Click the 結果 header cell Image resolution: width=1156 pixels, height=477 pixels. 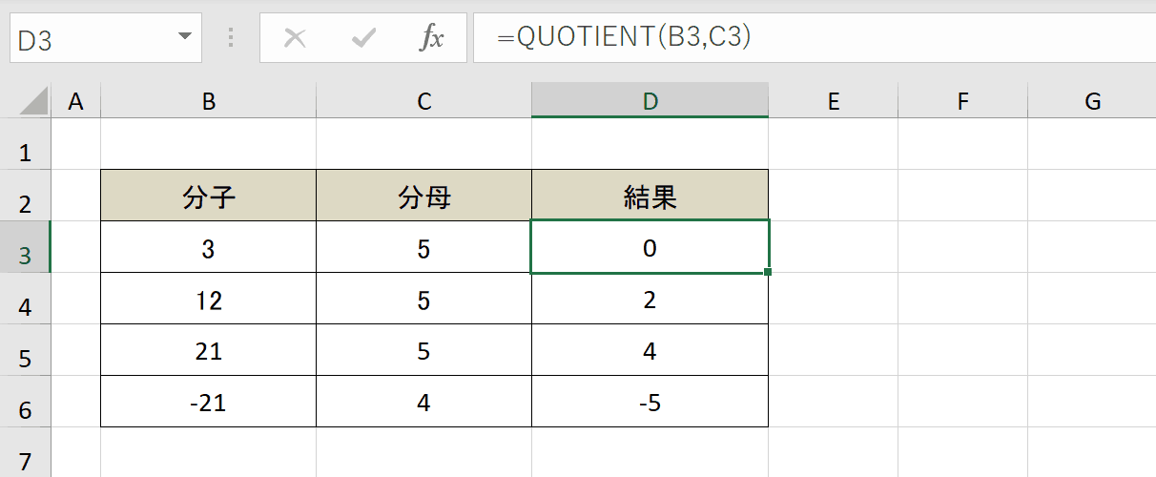pos(650,196)
